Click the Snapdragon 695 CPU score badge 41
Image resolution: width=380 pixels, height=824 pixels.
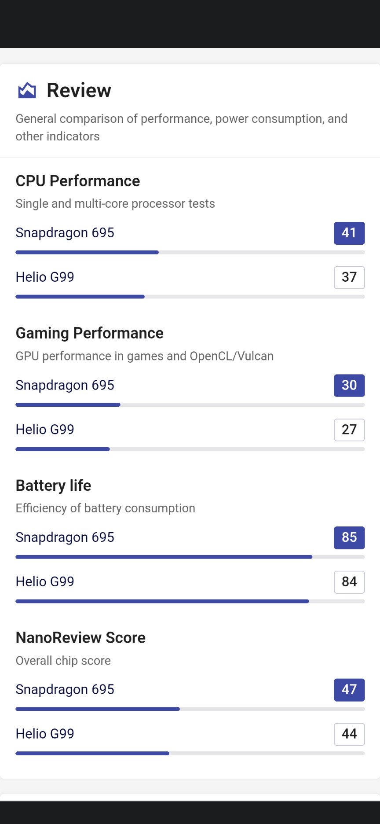tap(349, 233)
